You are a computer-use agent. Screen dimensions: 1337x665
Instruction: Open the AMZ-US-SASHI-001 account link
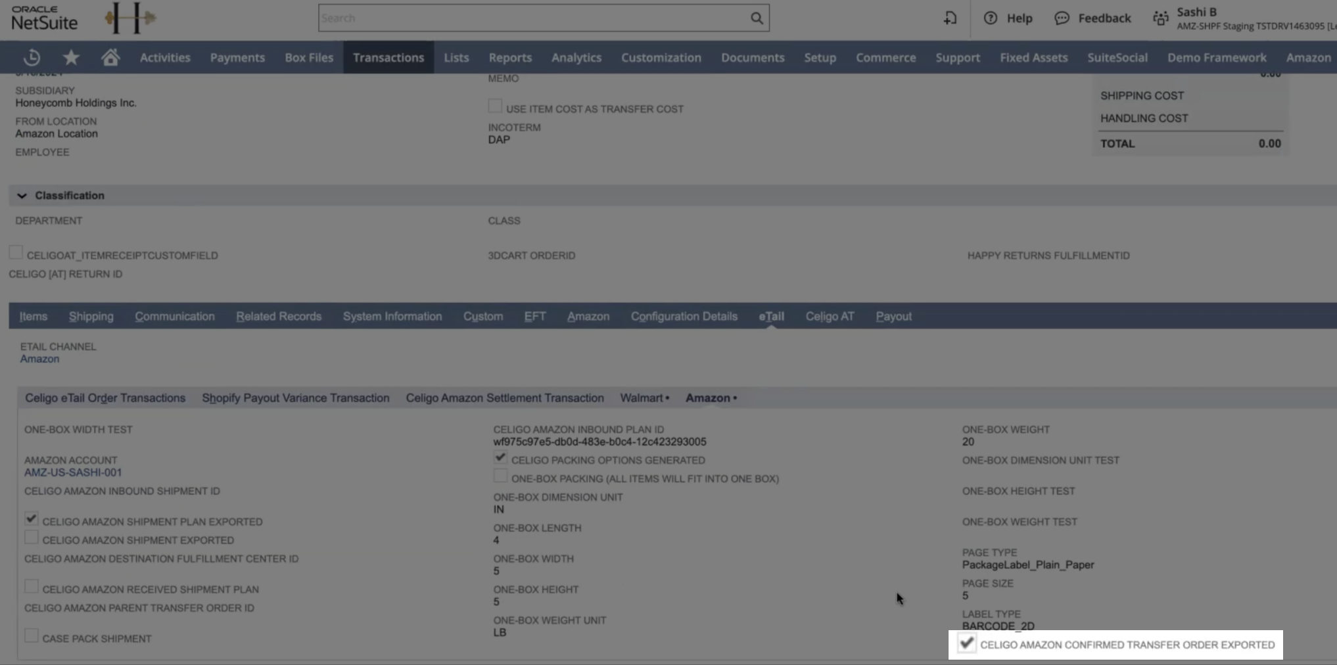73,472
